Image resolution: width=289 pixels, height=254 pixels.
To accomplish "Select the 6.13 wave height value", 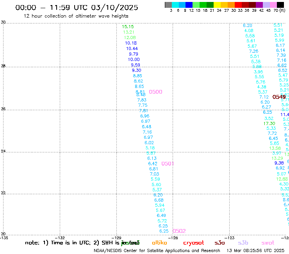I will pos(152,158).
